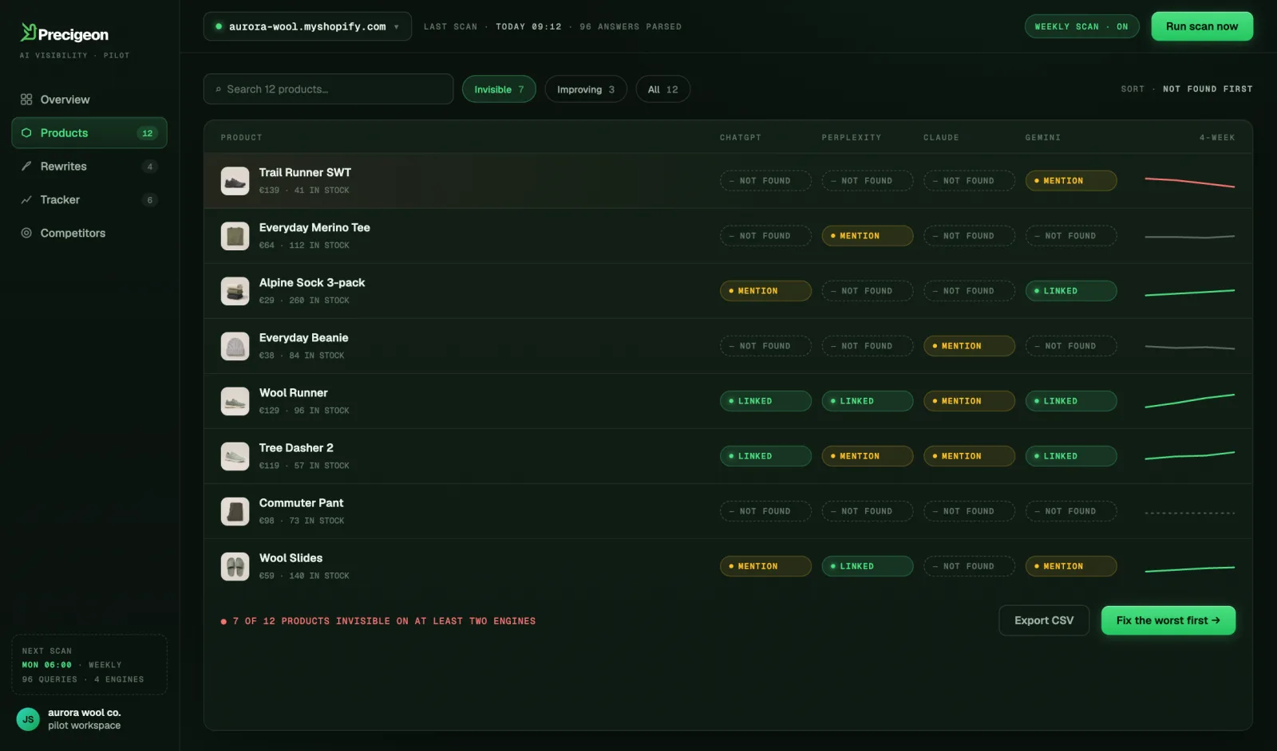
Task: Click Everyday Merino Tee Perplexity Mention badge
Action: click(x=868, y=236)
